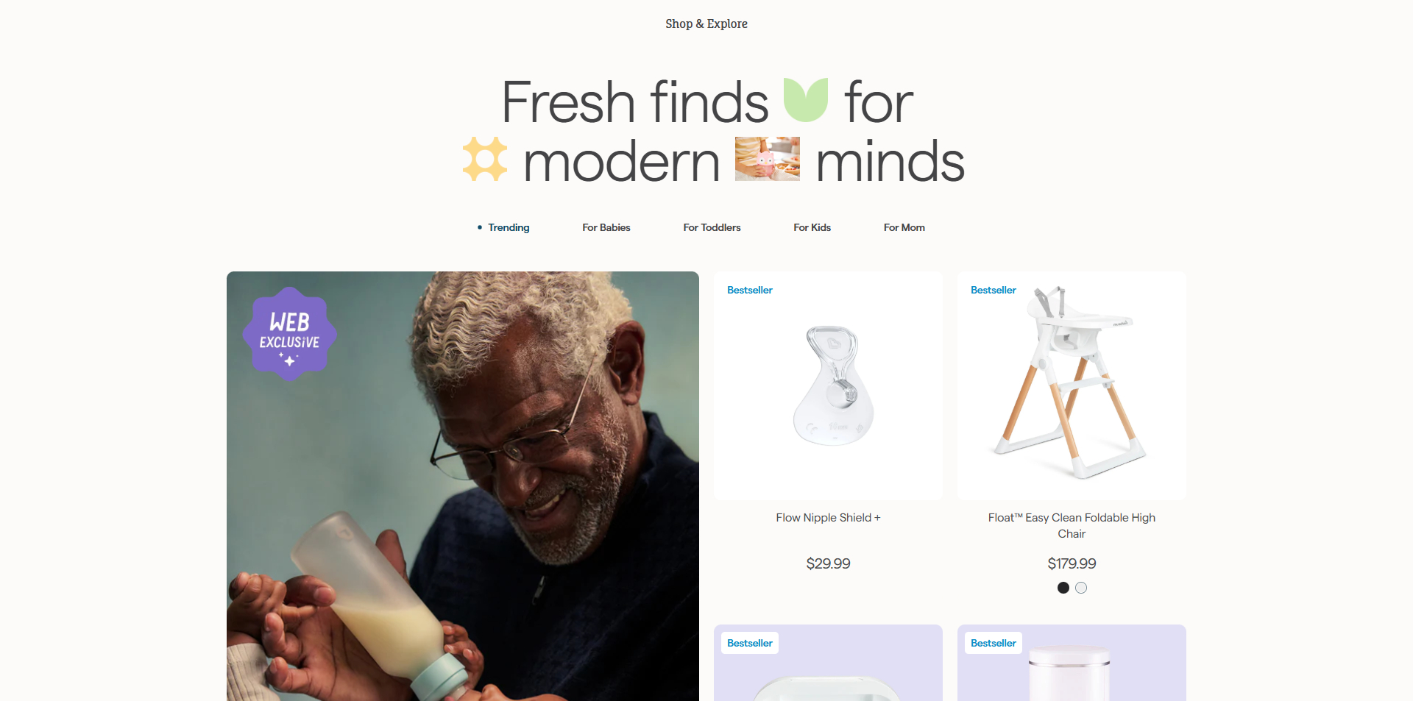Click the purple Web Exclusive badge
Image resolution: width=1413 pixels, height=701 pixels.
[290, 334]
